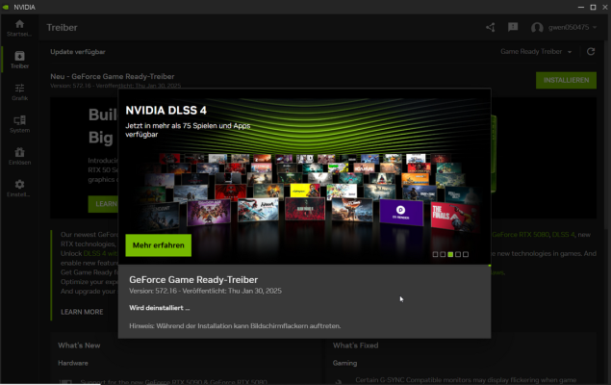Screen dimensions: 611x385
Task: Click the Update verfügbar text
Action: [78, 51]
